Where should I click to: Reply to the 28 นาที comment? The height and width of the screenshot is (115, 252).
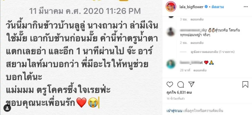200,70
